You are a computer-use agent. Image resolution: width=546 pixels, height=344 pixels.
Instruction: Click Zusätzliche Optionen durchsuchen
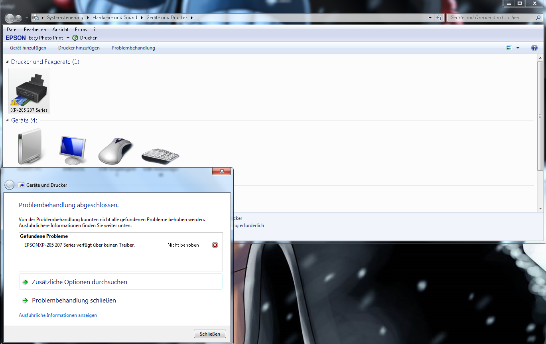click(120, 282)
